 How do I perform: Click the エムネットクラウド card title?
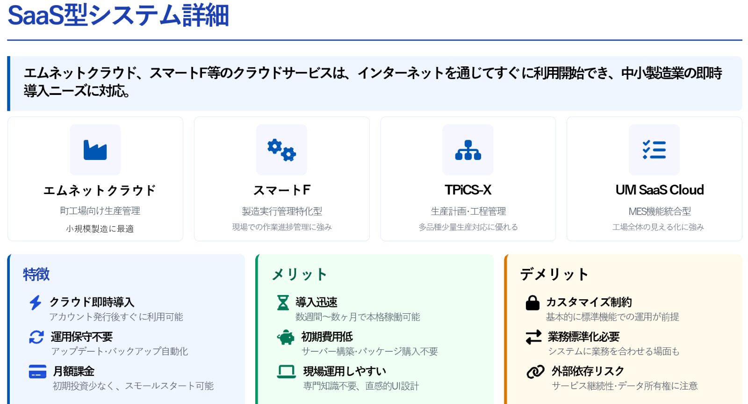click(x=100, y=190)
